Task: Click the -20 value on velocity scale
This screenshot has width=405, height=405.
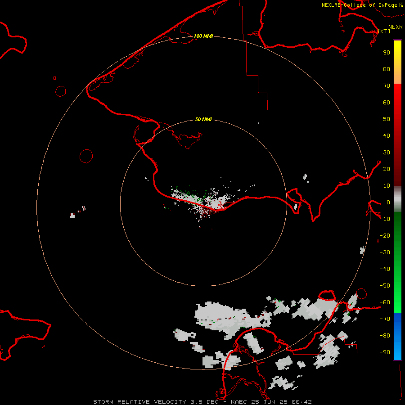Action: pos(385,235)
